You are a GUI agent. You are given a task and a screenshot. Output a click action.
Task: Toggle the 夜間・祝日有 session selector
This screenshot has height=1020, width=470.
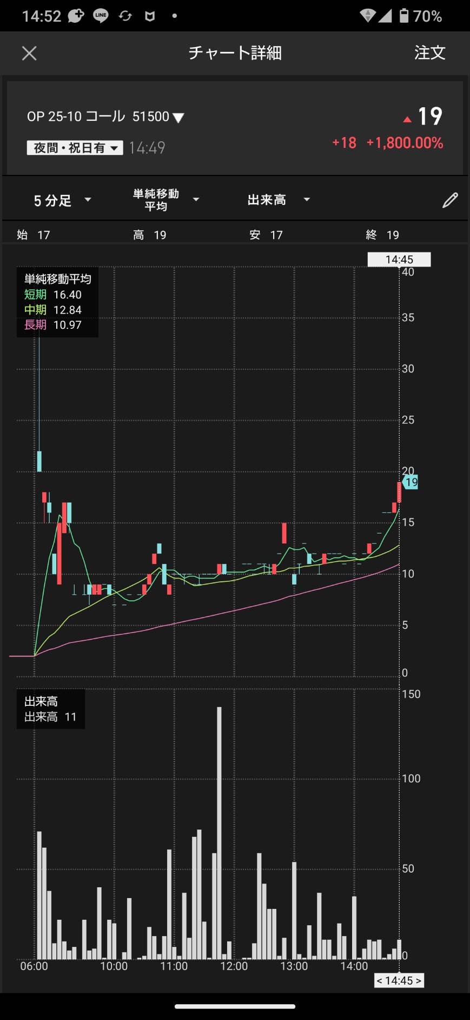(75, 148)
